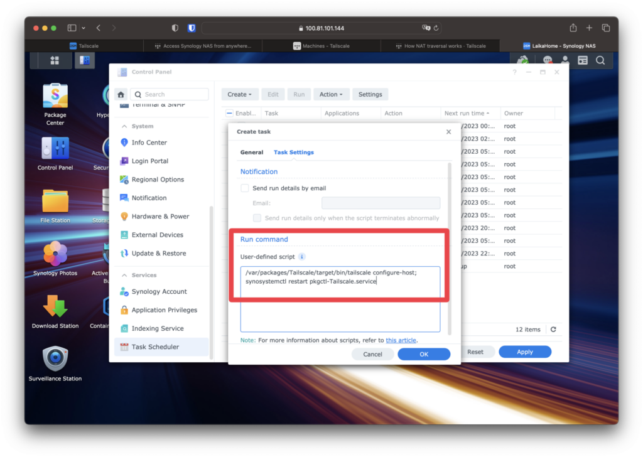Open Task Scheduler Settings button
Viewport: 643px width, 457px height.
pyautogui.click(x=370, y=95)
